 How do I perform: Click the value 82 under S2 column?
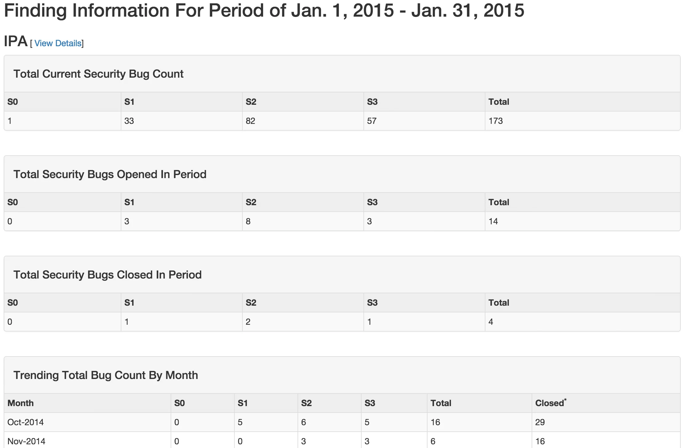click(250, 121)
